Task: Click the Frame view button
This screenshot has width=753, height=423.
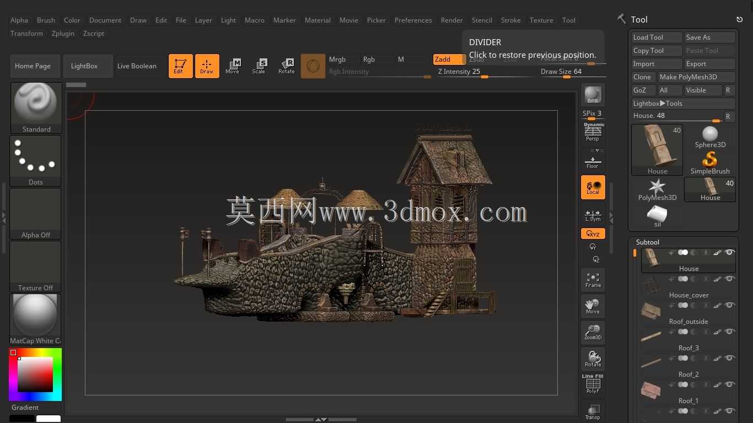Action: tap(593, 280)
